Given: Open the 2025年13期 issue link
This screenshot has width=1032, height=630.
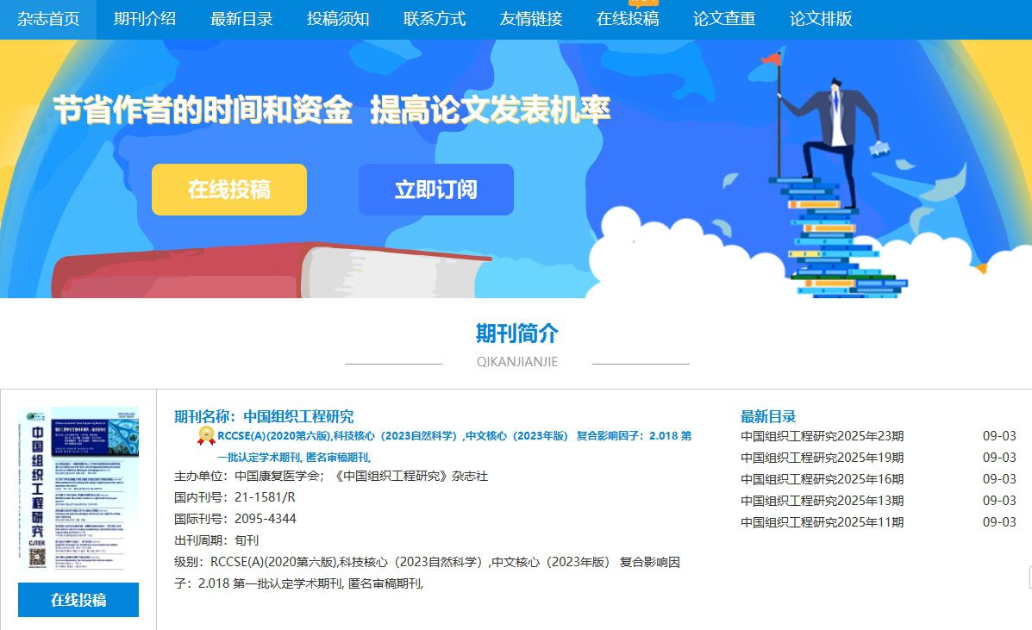Looking at the screenshot, I should pyautogui.click(x=822, y=501).
